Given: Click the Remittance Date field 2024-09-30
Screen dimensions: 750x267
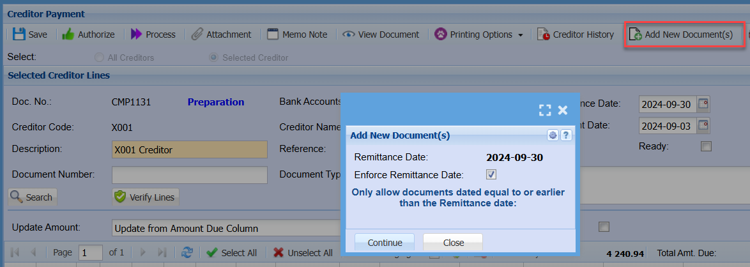Looking at the screenshot, I should tap(667, 104).
